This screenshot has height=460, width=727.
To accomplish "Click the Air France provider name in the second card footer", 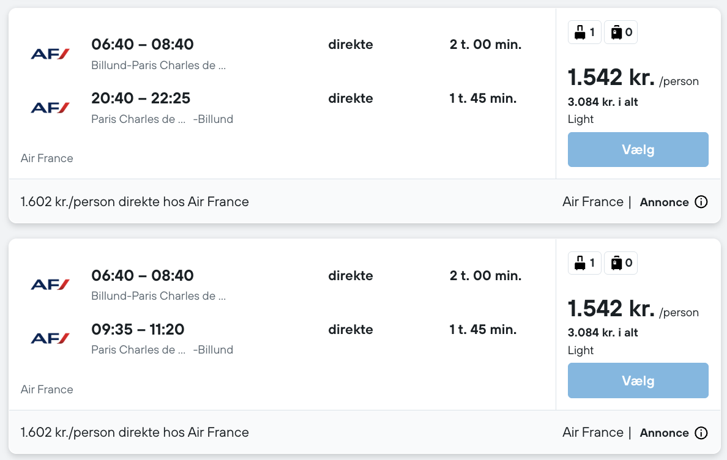I will [592, 432].
